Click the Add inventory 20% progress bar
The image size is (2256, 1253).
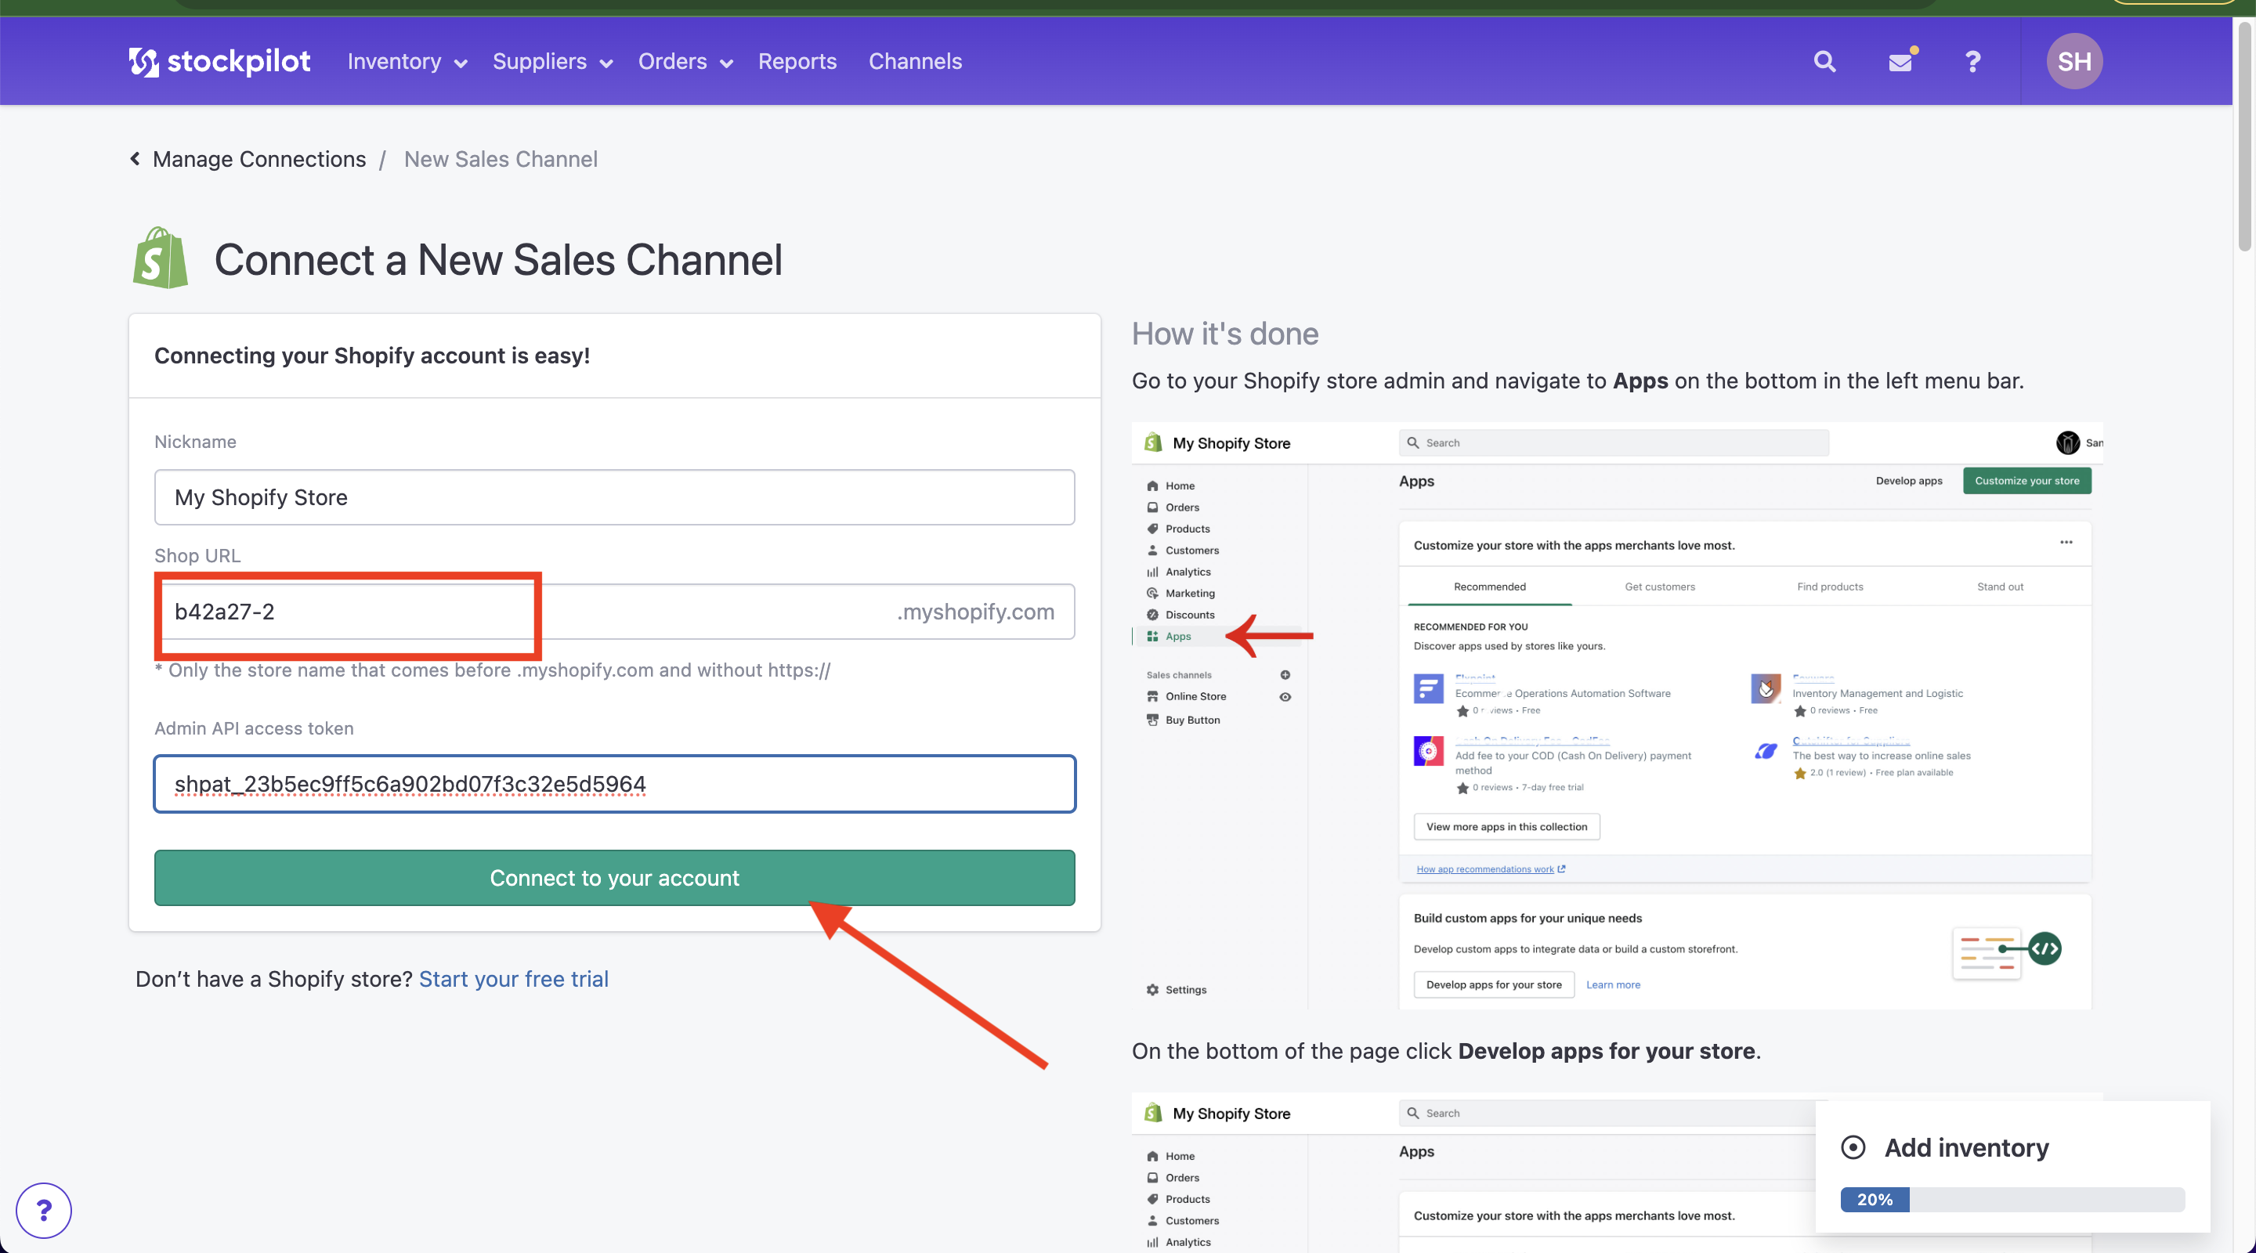coord(2012,1199)
